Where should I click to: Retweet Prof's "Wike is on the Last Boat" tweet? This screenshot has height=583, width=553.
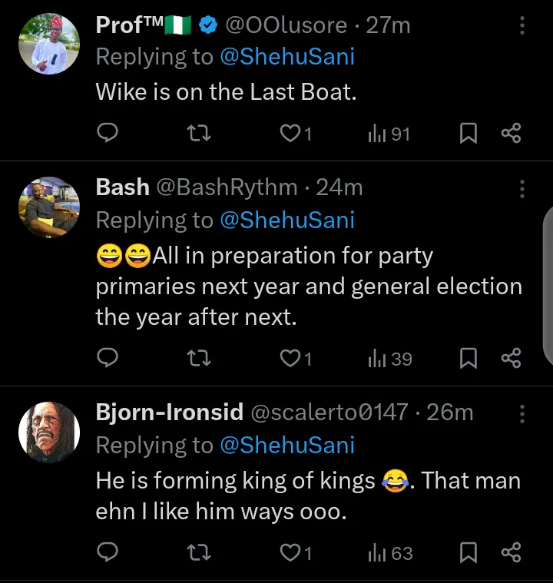point(200,134)
